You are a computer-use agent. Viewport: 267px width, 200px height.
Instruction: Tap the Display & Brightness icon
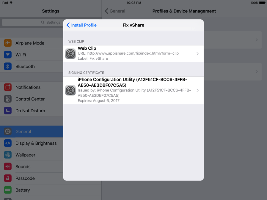(x=8, y=143)
